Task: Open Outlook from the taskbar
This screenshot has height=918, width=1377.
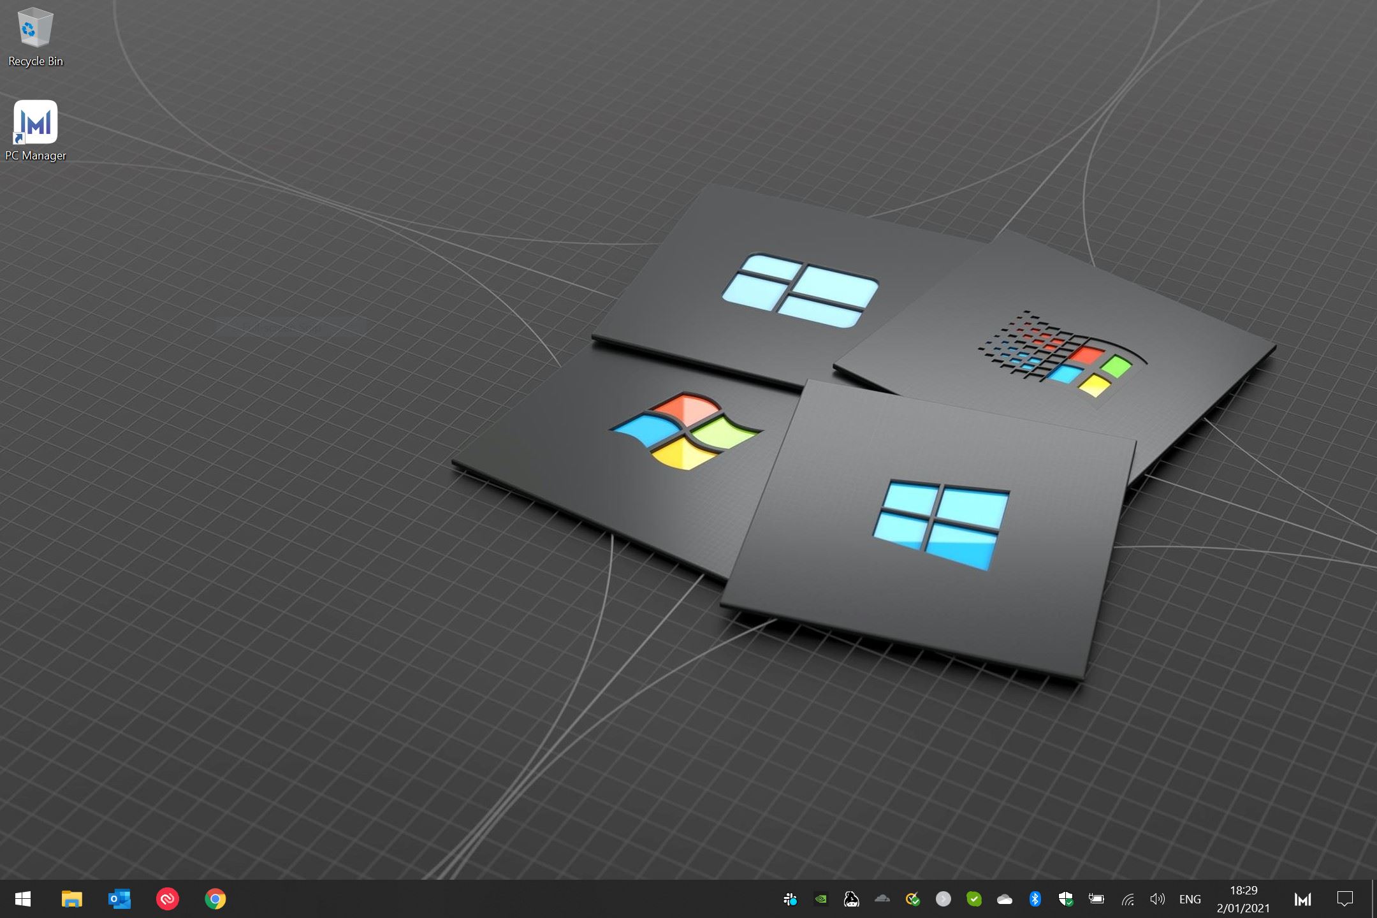Action: 119,899
